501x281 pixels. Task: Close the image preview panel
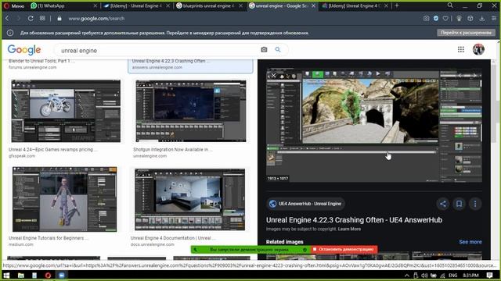tap(273, 76)
